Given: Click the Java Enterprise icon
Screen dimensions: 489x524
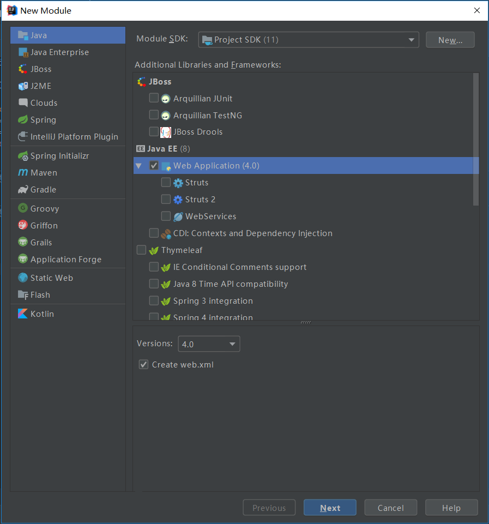Looking at the screenshot, I should 23,52.
